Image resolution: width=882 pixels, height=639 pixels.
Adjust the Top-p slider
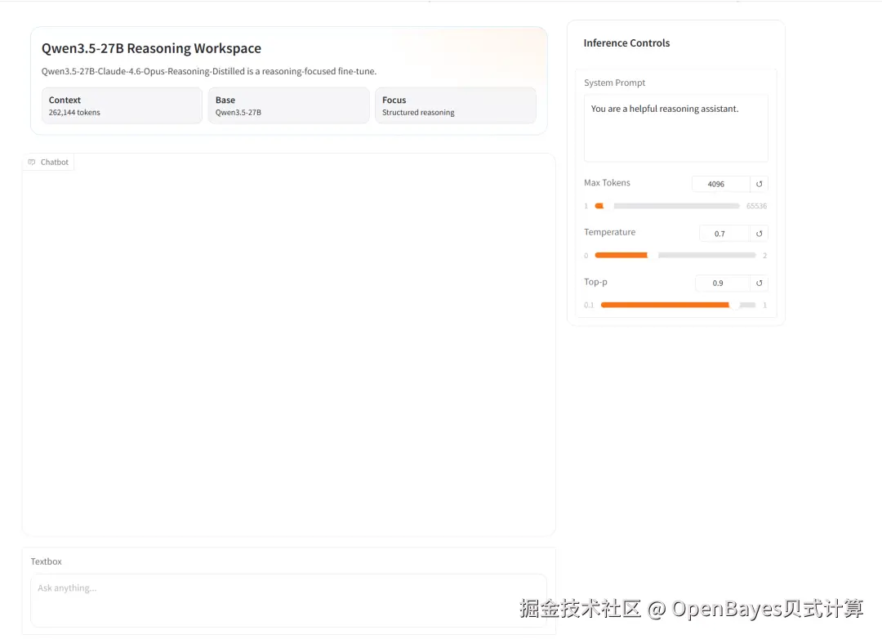(x=678, y=305)
